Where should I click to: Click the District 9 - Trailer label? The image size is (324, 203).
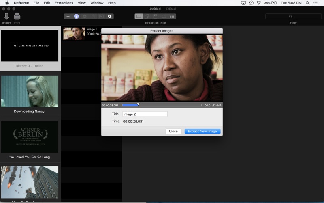(29, 66)
